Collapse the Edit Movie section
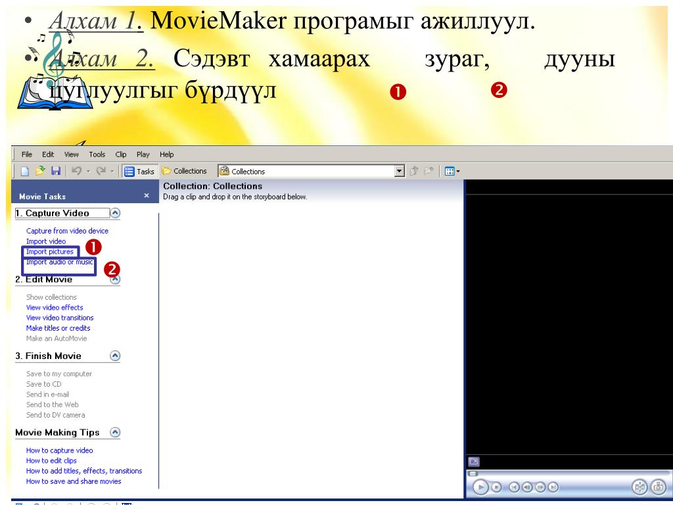 [116, 279]
